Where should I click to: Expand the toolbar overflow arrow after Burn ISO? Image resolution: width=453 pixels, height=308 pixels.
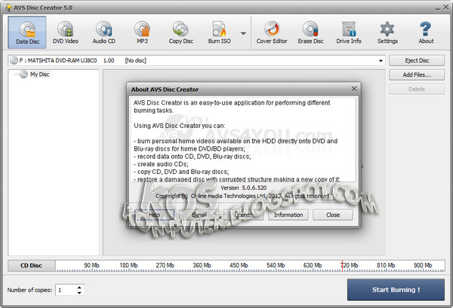[x=243, y=33]
